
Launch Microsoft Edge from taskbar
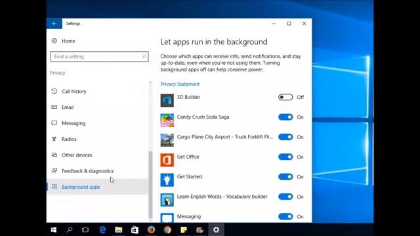[x=102, y=229]
